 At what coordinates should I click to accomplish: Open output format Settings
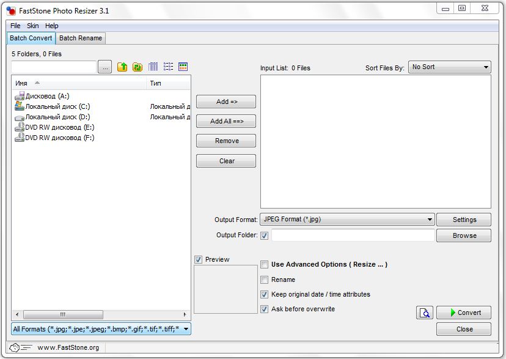(x=464, y=220)
